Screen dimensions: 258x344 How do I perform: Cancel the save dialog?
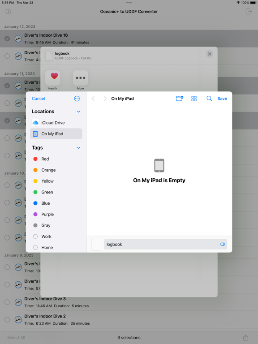[x=39, y=99]
